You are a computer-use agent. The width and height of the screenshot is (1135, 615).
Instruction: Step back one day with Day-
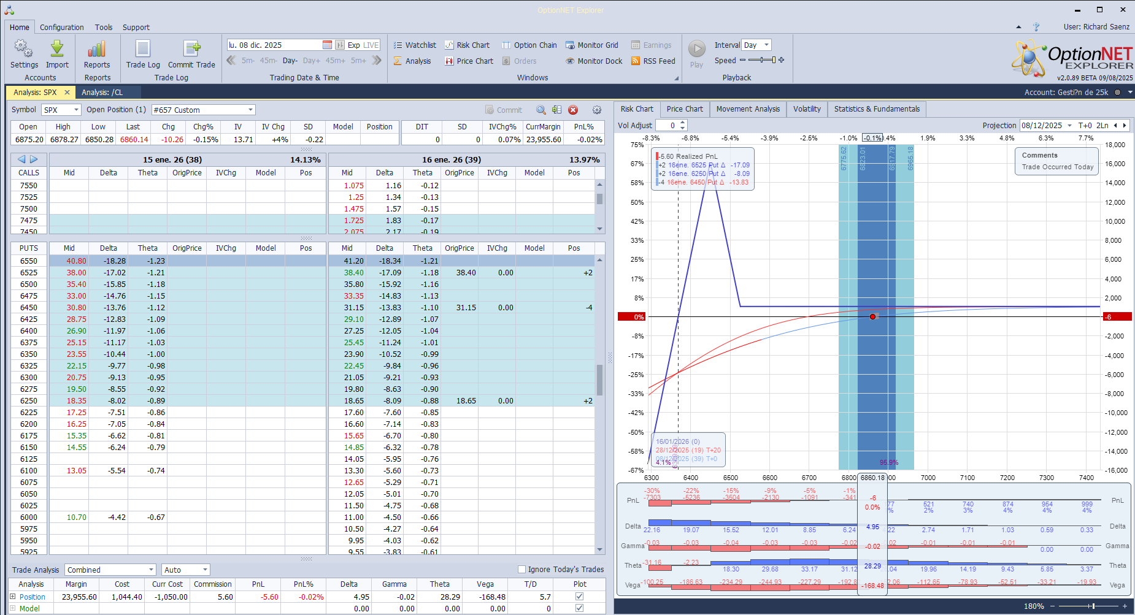point(290,61)
